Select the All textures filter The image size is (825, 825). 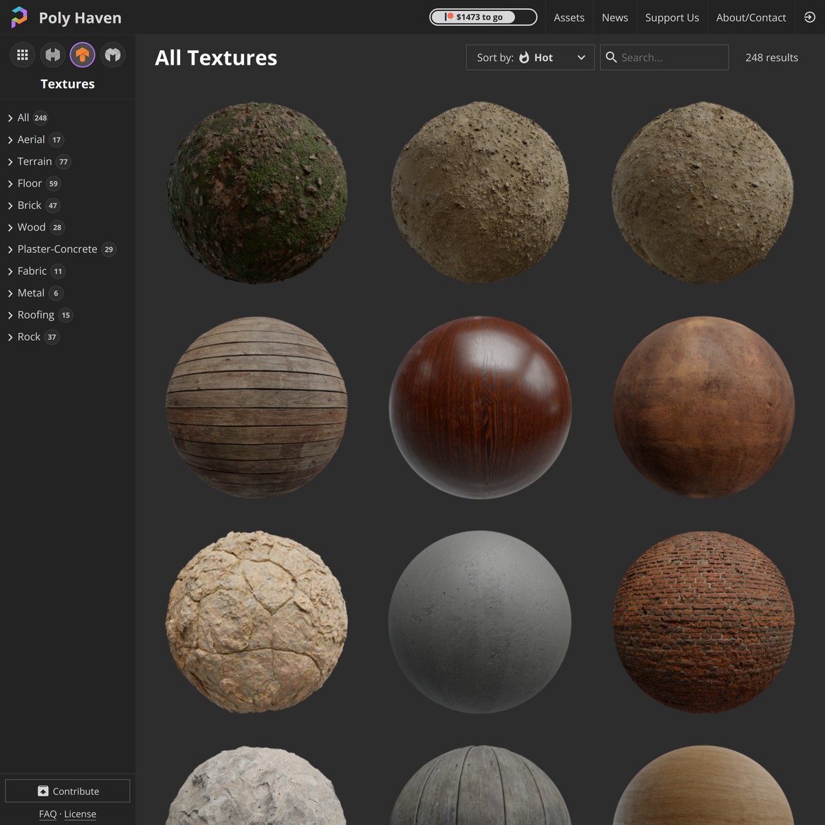pyautogui.click(x=23, y=118)
